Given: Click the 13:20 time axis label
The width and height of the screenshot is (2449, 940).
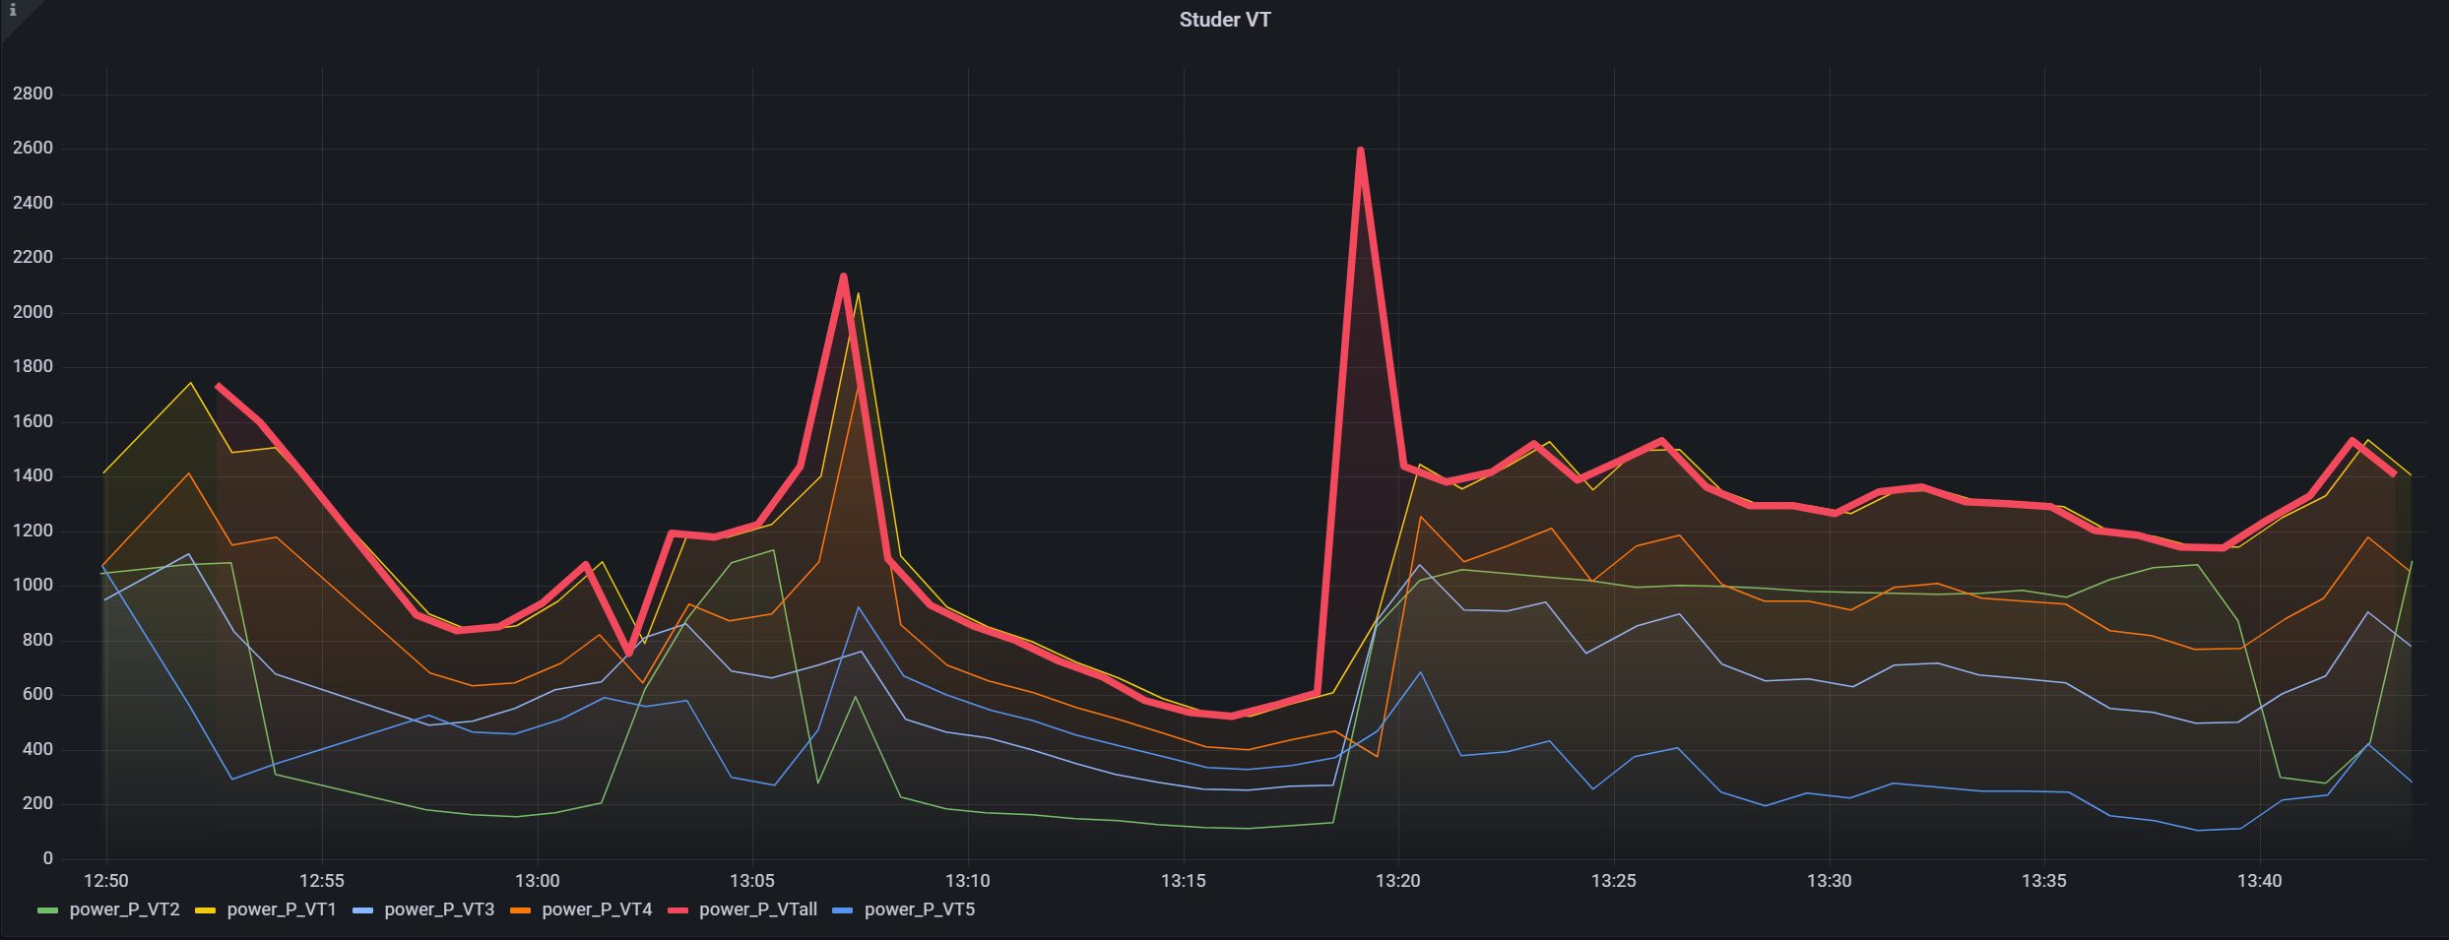Looking at the screenshot, I should (1397, 881).
